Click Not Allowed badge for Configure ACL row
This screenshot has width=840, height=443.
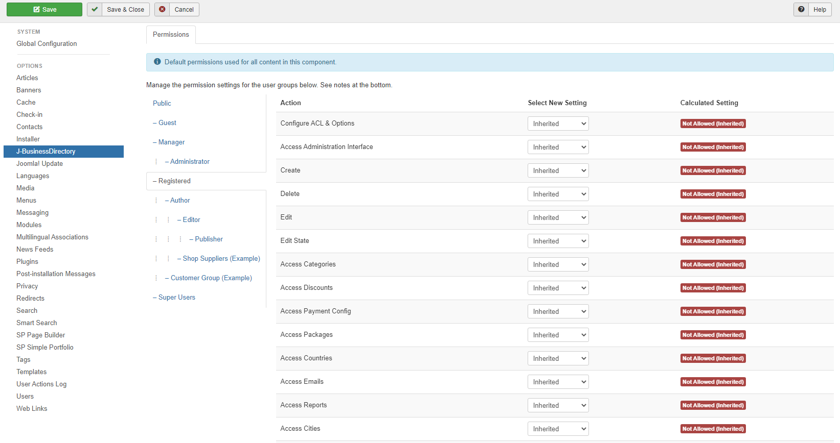(x=713, y=124)
